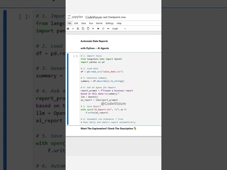The image size is (227, 170).
Task: Insert a new cell with the plus icon
Action: point(73,29)
